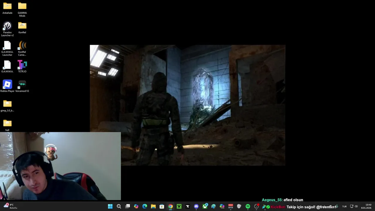Open Minecraft from the taskbar
The height and width of the screenshot is (211, 375).
pos(179,206)
